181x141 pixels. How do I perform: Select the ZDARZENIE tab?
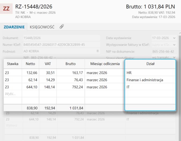(14, 27)
